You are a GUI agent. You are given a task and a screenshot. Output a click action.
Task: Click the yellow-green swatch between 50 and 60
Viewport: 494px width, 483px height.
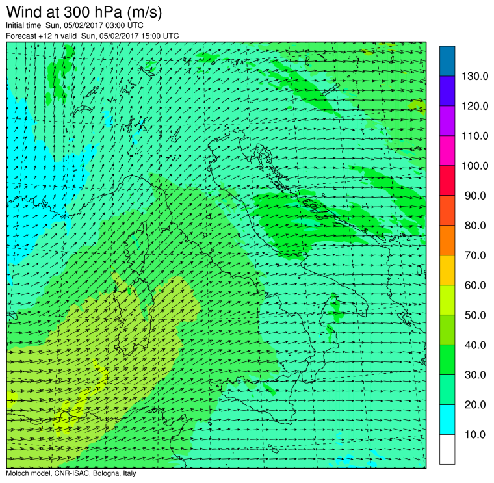[447, 300]
